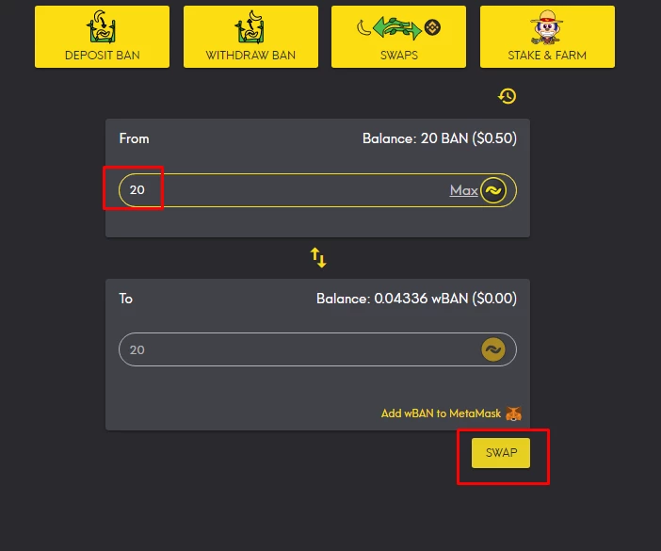This screenshot has width=661, height=551.
Task: Click Add wBAN to MetaMask link
Action: (x=441, y=413)
